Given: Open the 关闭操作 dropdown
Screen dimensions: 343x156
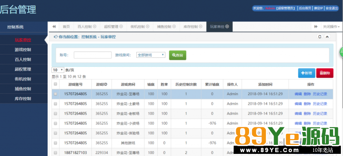Looking at the screenshot, I should pyautogui.click(x=331, y=27).
